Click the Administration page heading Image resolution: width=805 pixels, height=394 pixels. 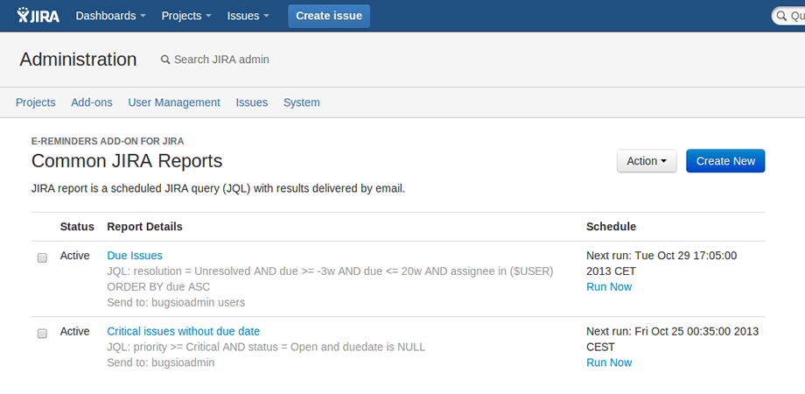click(x=78, y=60)
